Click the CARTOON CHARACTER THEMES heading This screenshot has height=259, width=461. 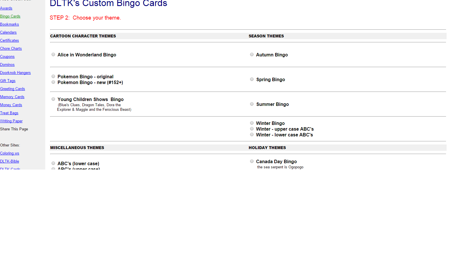click(x=83, y=36)
